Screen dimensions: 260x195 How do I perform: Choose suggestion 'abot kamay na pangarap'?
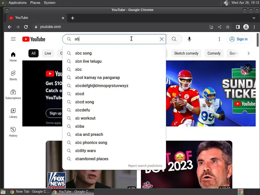114,78
